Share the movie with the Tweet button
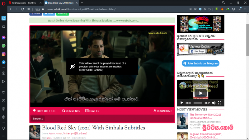Image resolution: width=249 pixels, height=140 pixels. tap(49, 14)
